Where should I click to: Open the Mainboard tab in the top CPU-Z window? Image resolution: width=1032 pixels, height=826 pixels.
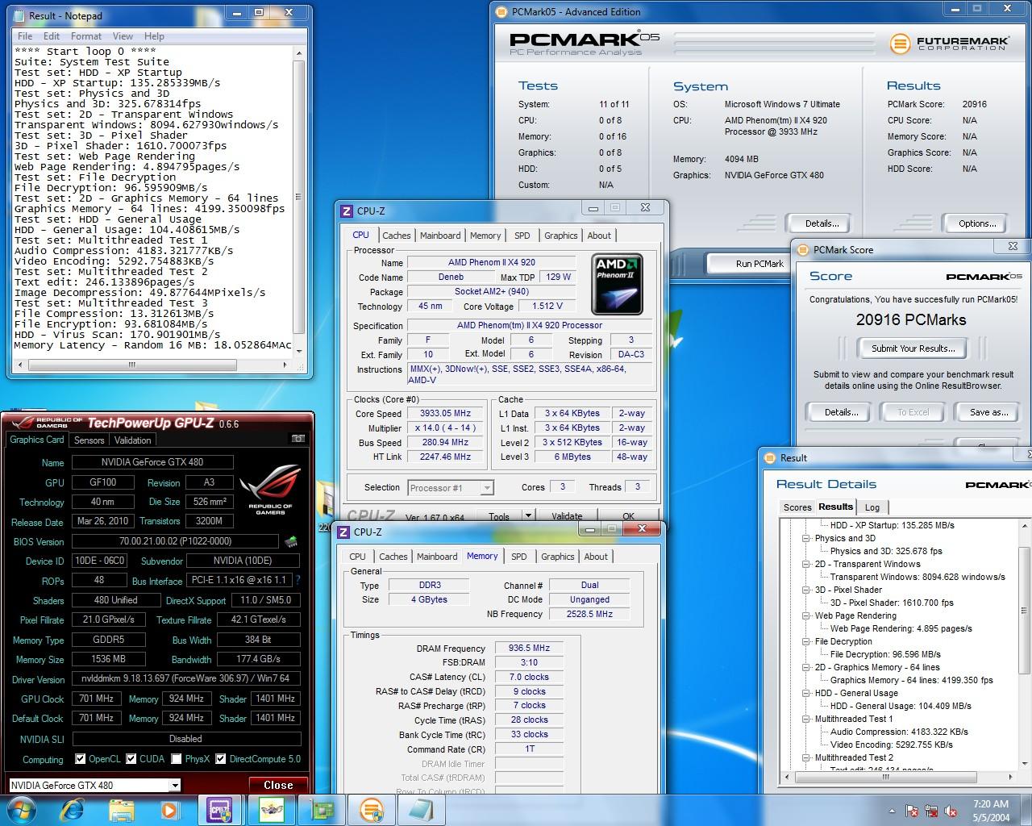click(x=440, y=236)
